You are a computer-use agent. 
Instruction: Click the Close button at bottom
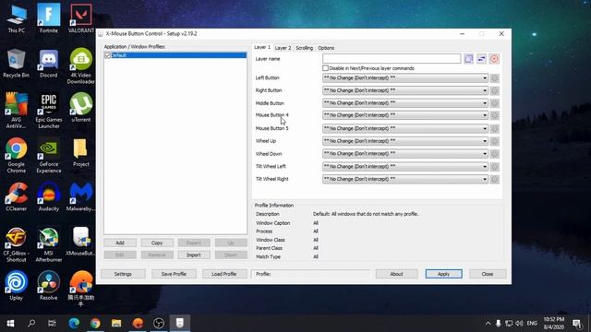point(488,274)
